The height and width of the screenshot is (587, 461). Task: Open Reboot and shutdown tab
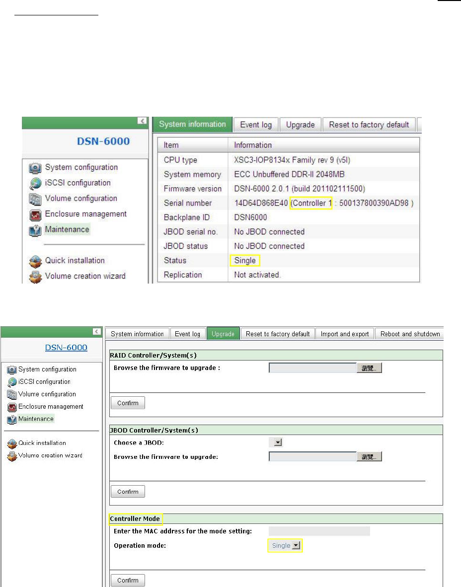pos(410,334)
